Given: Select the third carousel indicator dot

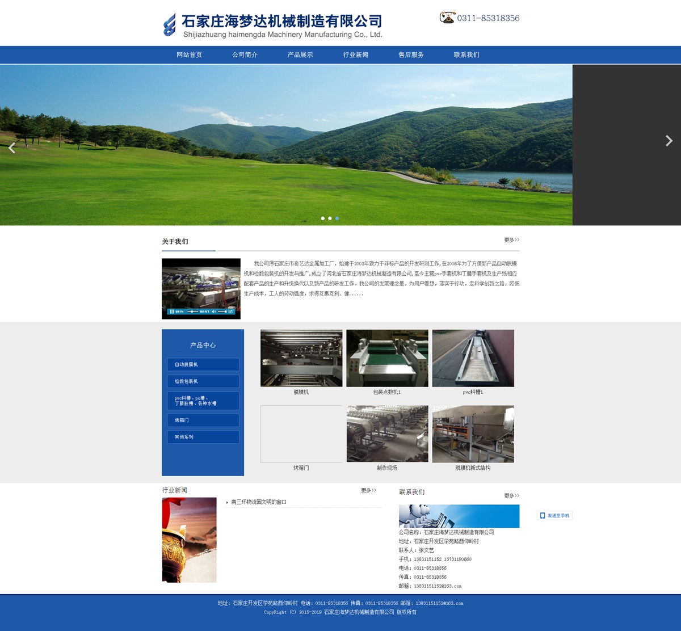Looking at the screenshot, I should (337, 218).
